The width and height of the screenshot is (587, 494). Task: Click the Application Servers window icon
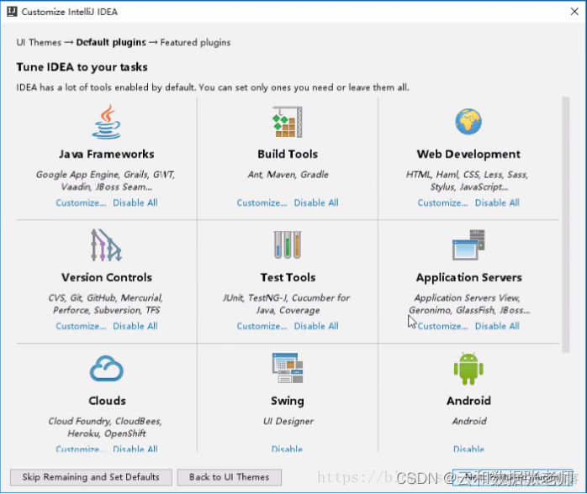tap(468, 245)
